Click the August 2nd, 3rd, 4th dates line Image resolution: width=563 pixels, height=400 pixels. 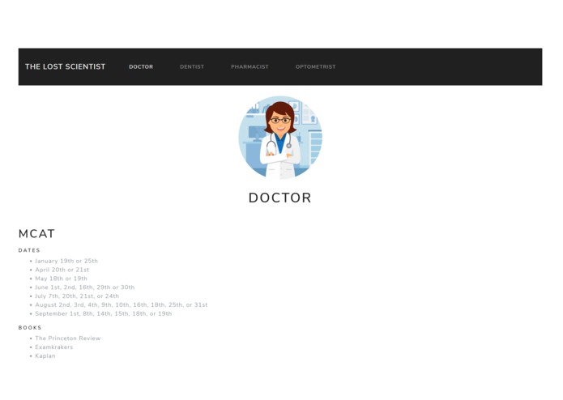(122, 305)
